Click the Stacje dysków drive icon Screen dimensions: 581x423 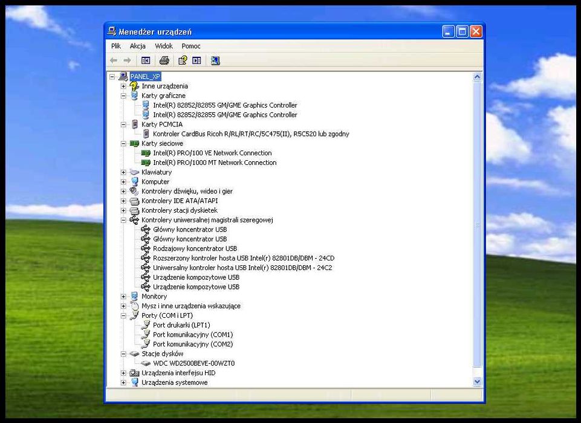[134, 354]
